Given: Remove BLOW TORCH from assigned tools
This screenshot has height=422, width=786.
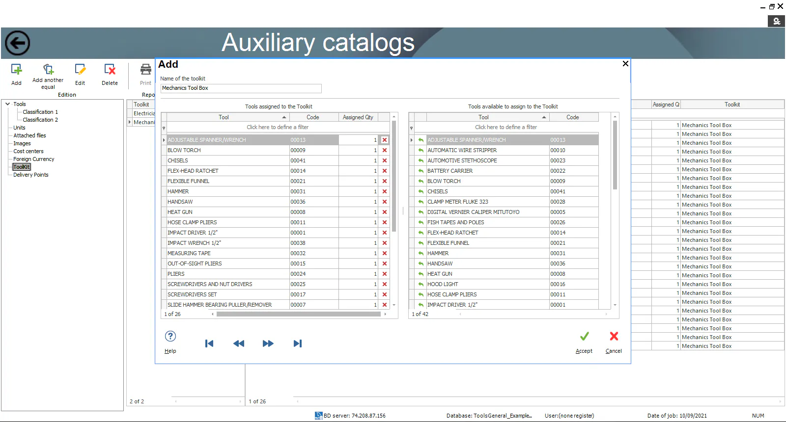Looking at the screenshot, I should pos(385,150).
